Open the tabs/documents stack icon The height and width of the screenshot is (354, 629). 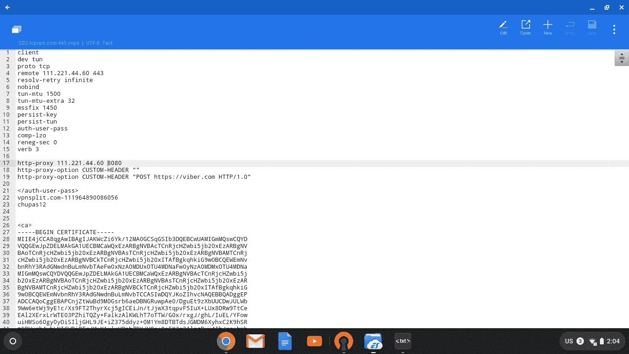pyautogui.click(x=17, y=29)
